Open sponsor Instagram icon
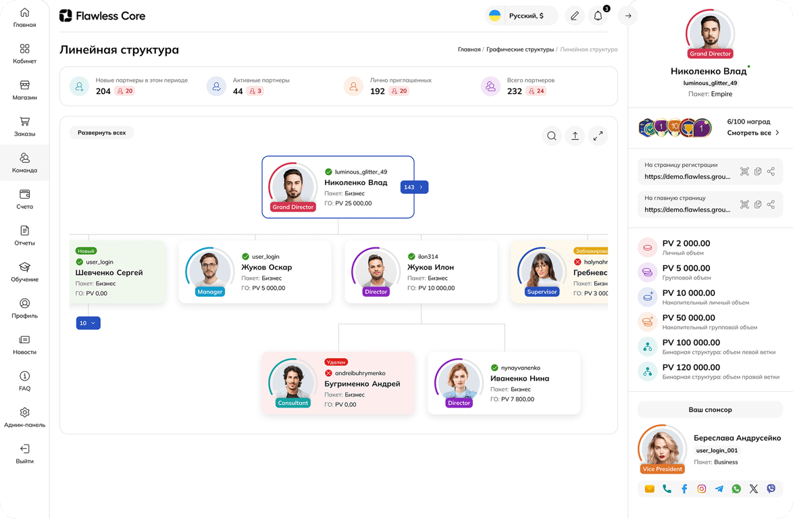 click(x=701, y=489)
